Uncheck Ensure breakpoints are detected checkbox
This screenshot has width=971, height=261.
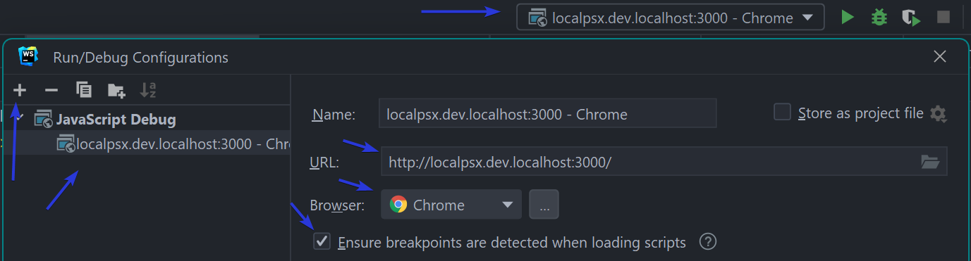point(322,242)
